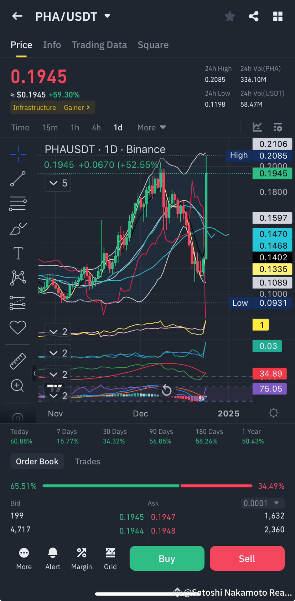
Task: Reset chart view with circular arrow
Action: click(166, 391)
